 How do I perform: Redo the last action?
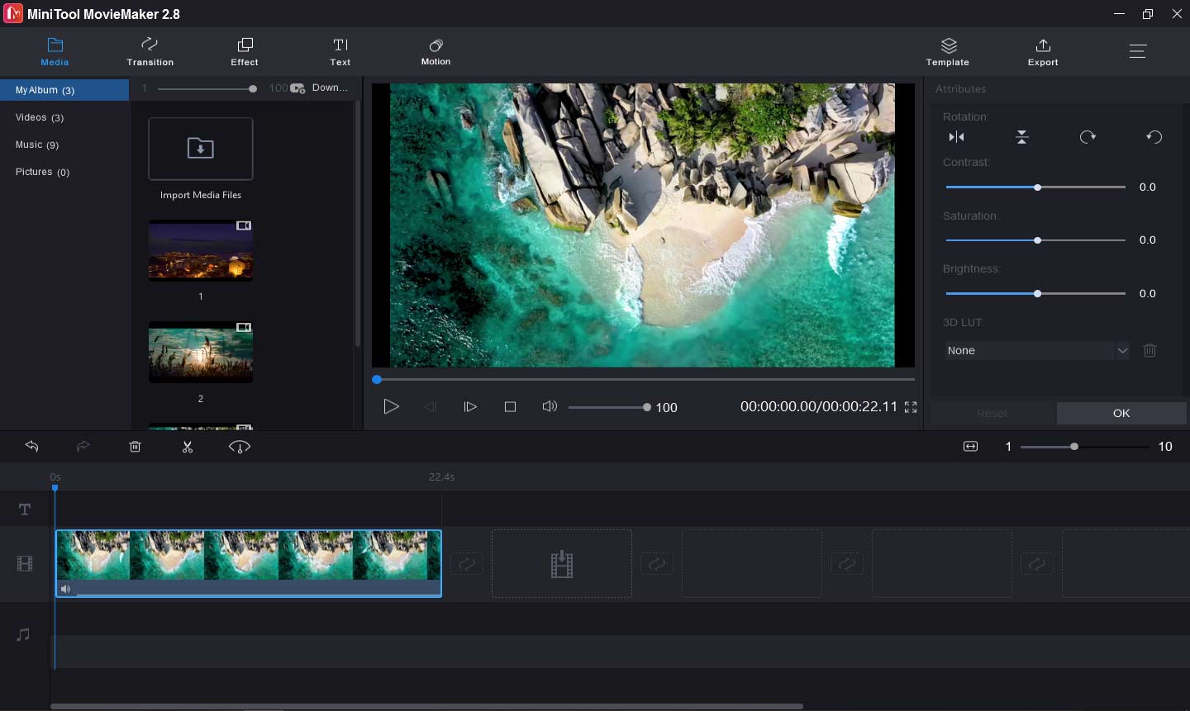pyautogui.click(x=83, y=446)
